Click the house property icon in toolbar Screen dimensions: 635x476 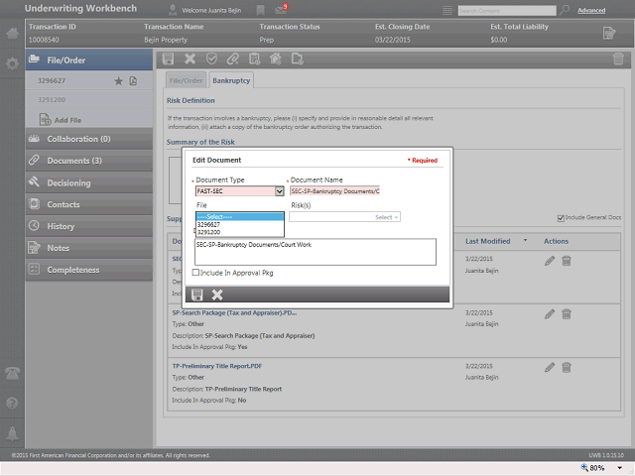click(x=276, y=59)
